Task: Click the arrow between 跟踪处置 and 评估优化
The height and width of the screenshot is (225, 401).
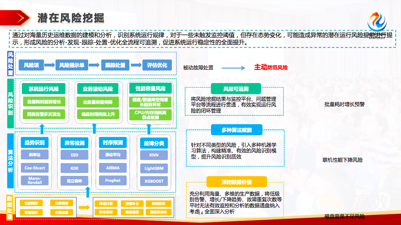Action: point(135,65)
